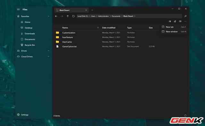Open search with the magnifier icon
This screenshot has width=205, height=126.
[x=185, y=16]
